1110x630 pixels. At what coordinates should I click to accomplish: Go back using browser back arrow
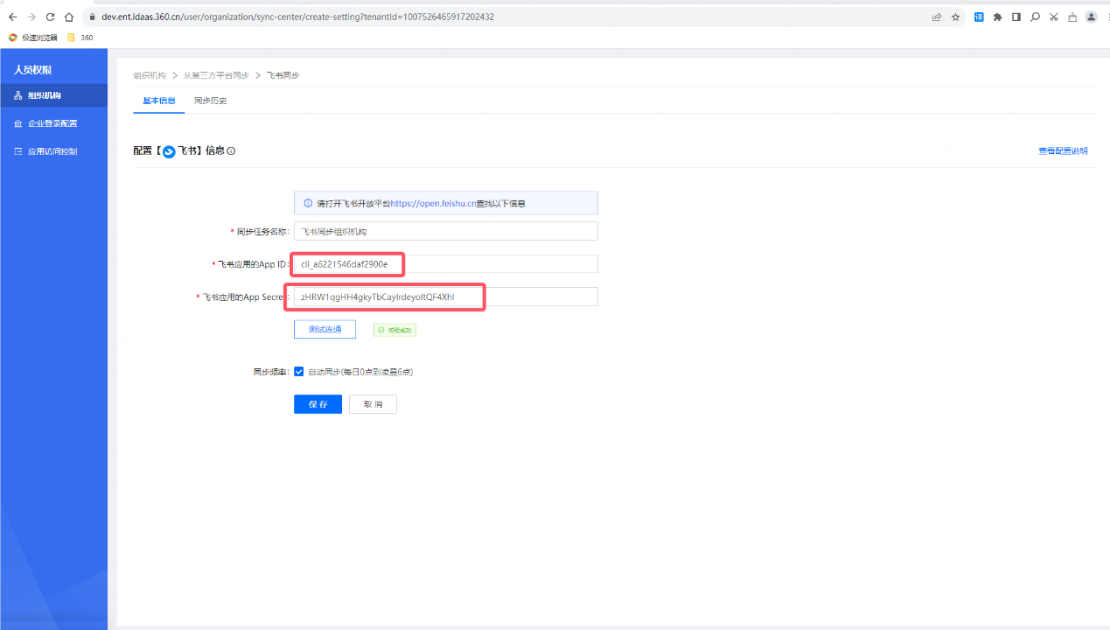pyautogui.click(x=12, y=17)
